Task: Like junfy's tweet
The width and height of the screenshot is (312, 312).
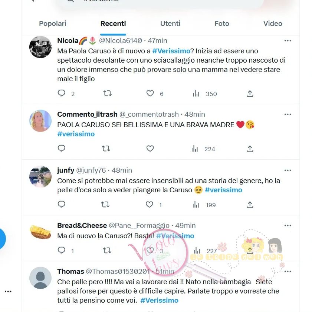Action: 150,204
